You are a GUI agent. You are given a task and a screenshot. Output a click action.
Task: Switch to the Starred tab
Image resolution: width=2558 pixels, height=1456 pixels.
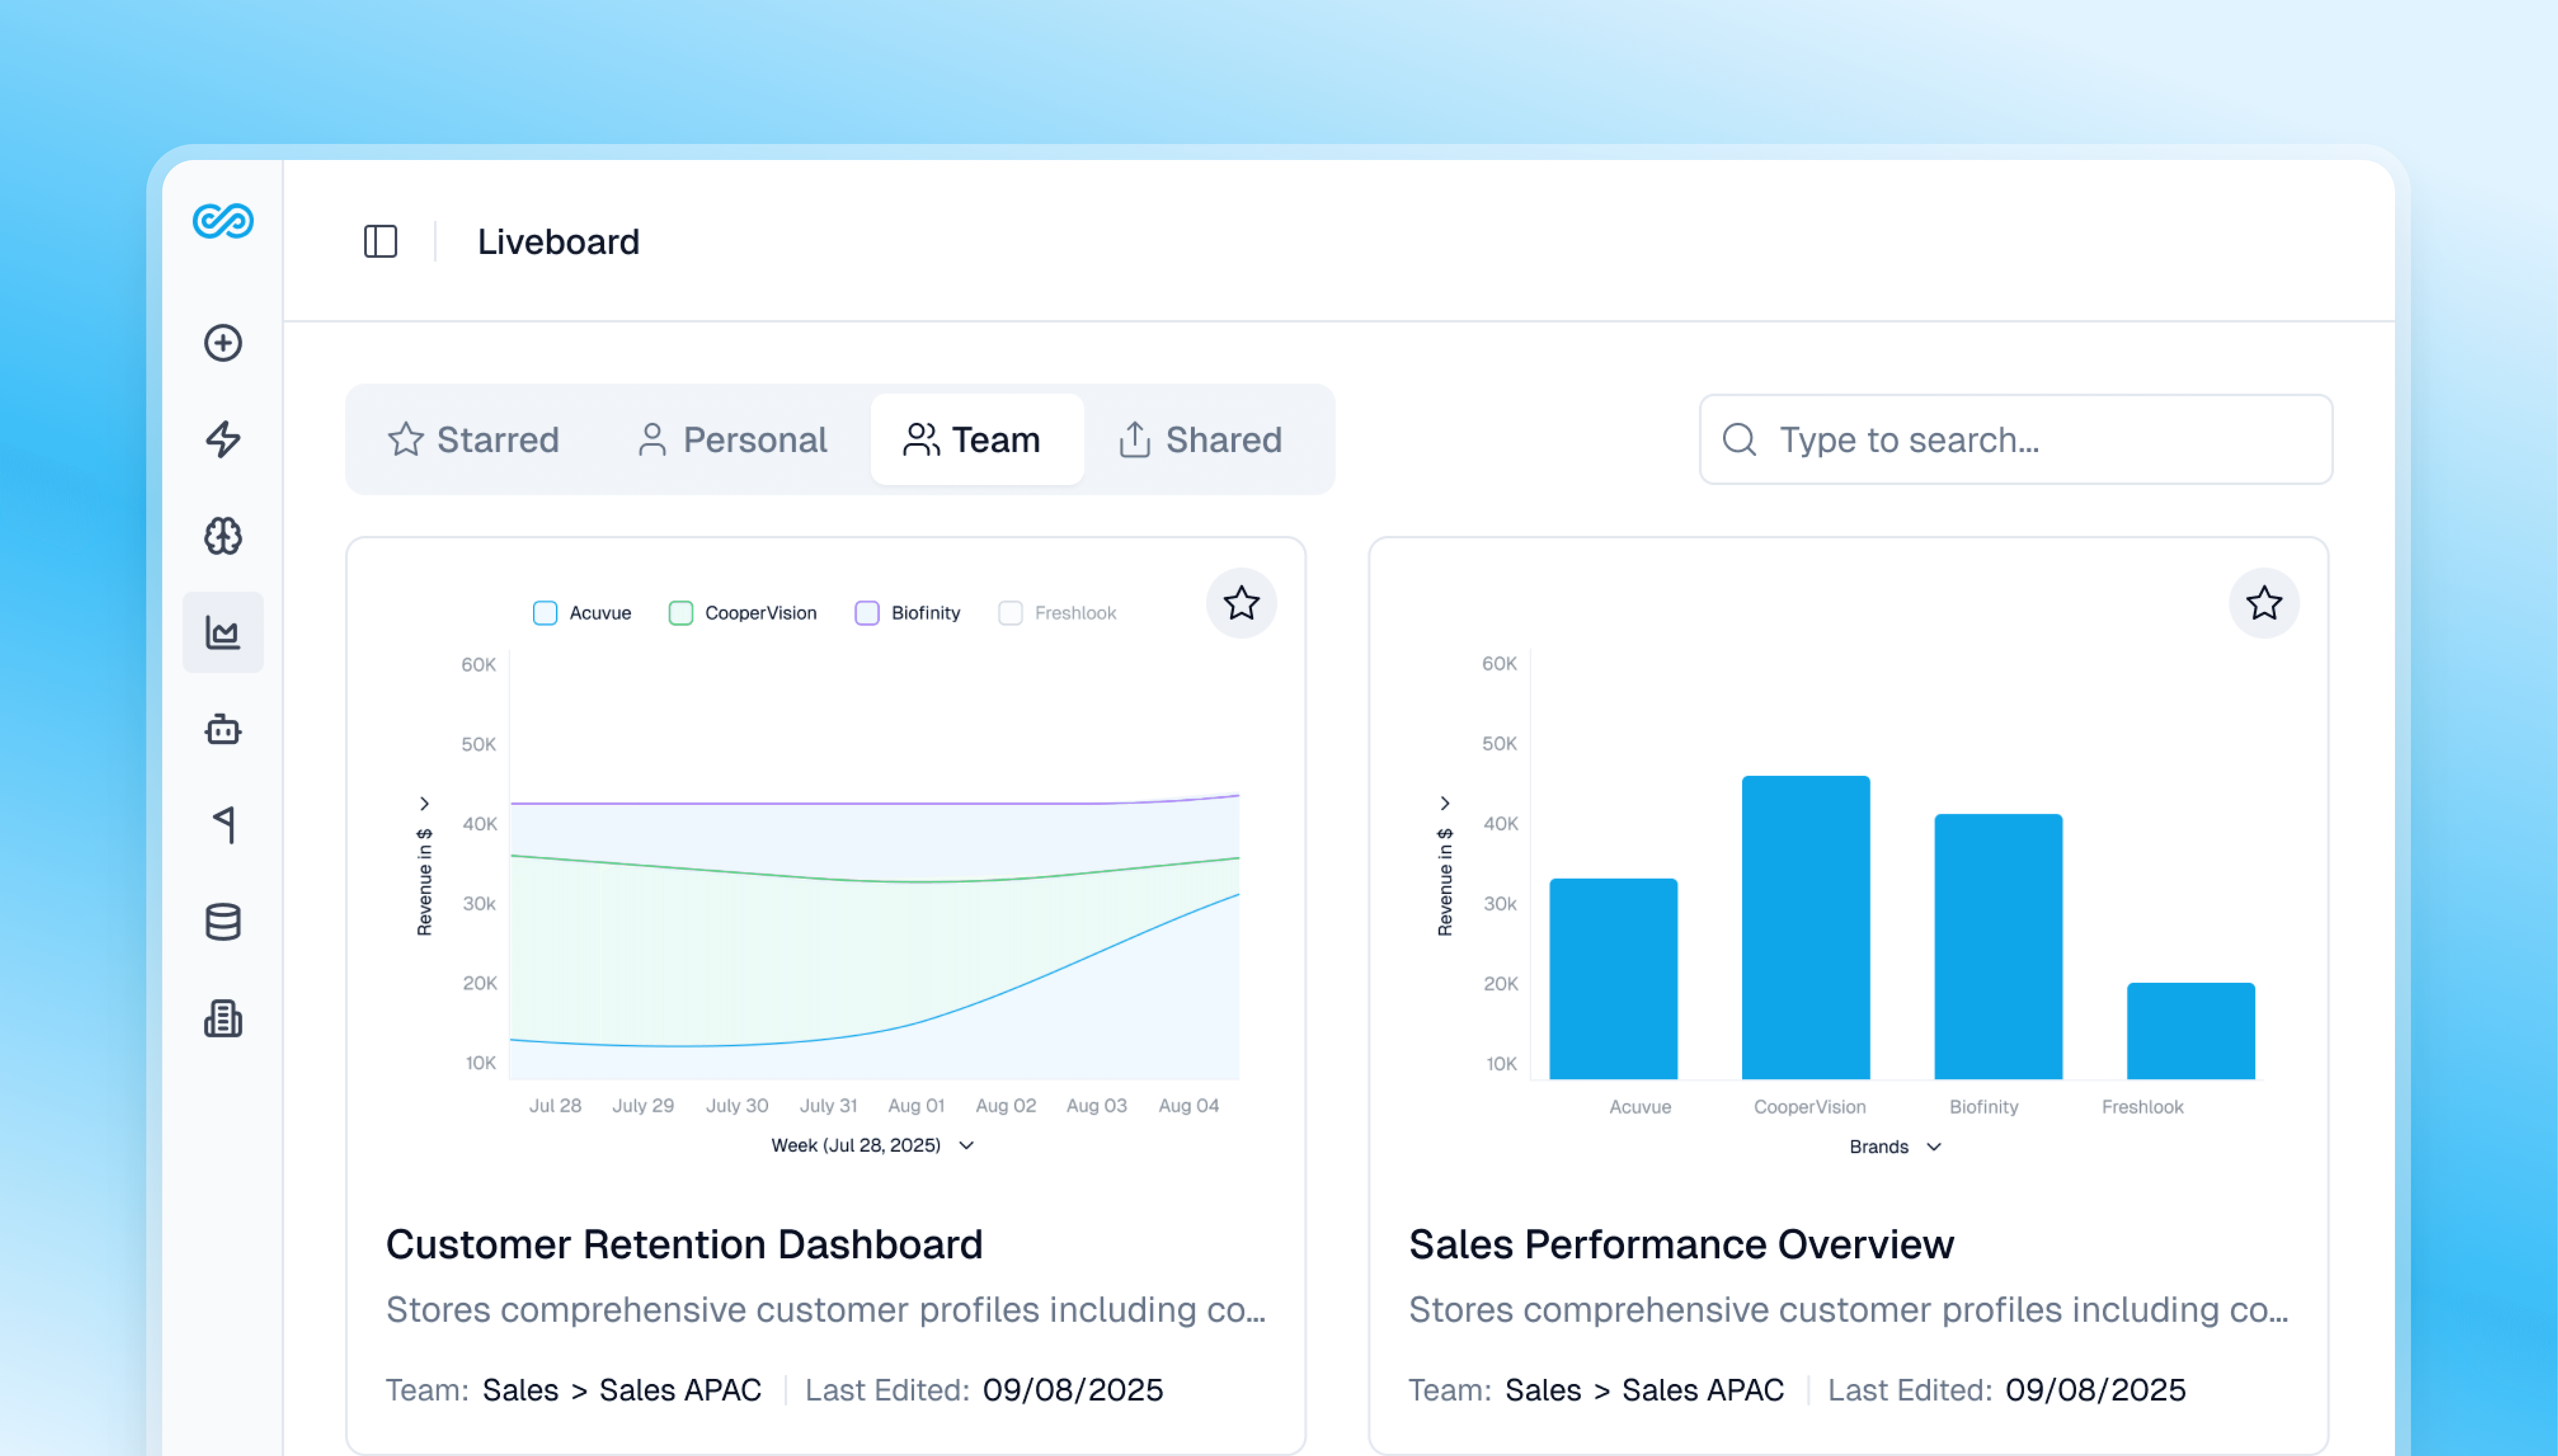pos(473,440)
